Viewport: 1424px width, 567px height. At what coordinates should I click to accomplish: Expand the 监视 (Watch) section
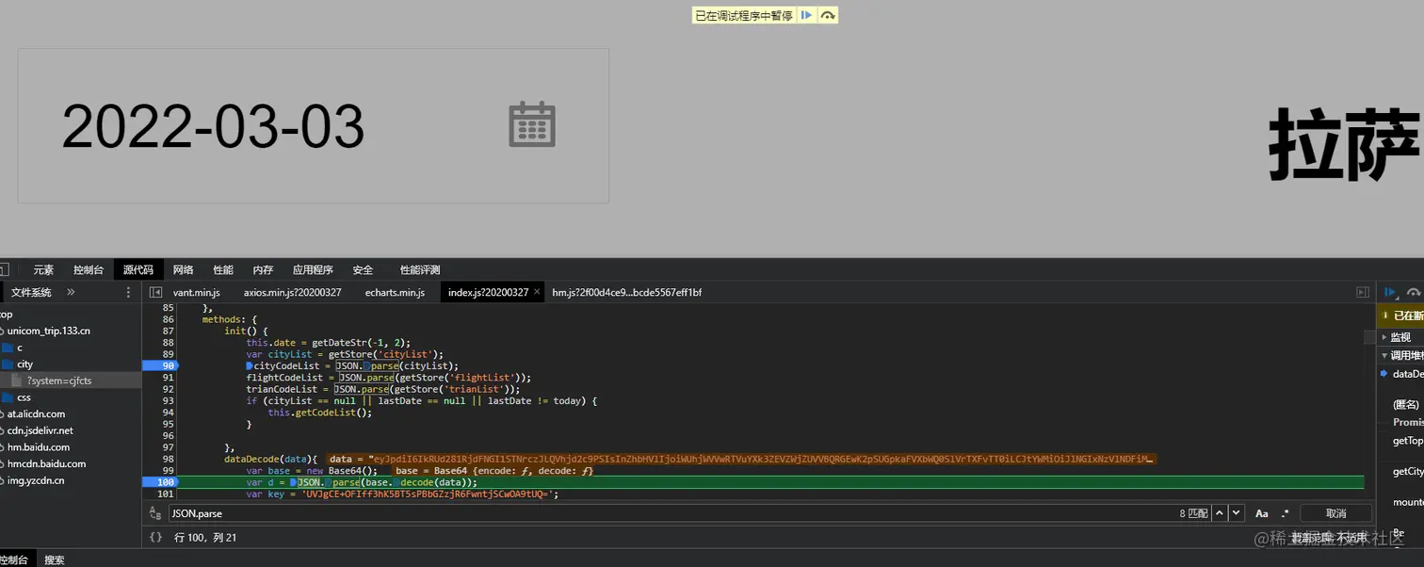coord(1400,337)
